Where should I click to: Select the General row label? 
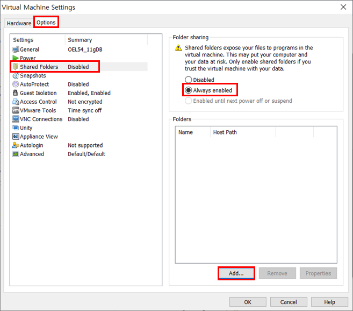(30, 50)
